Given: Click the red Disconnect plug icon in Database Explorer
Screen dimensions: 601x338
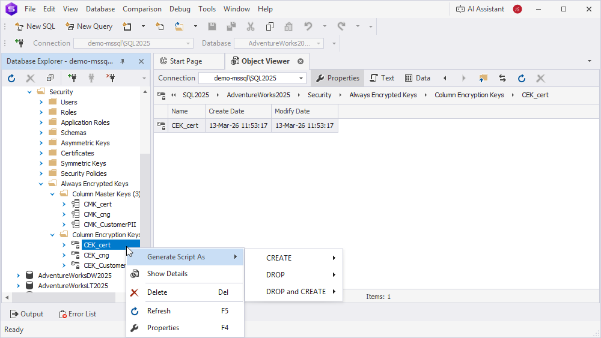Looking at the screenshot, I should click(111, 78).
